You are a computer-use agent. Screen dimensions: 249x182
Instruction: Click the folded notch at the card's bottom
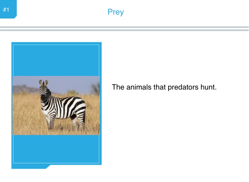[48, 167]
